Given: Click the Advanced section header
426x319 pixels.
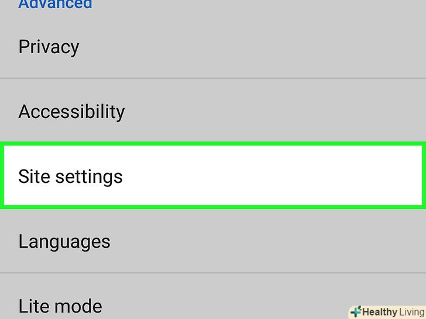Looking at the screenshot, I should pos(56,5).
